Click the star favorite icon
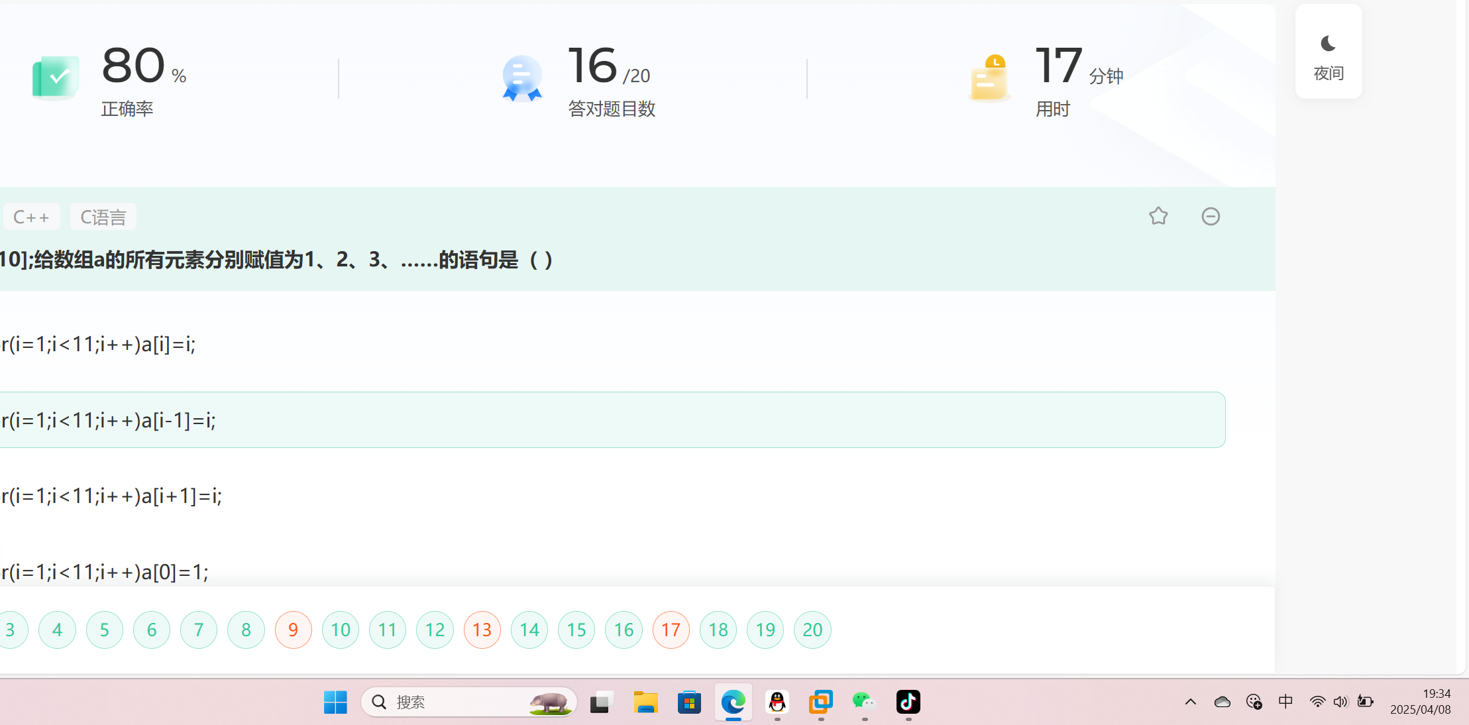Image resolution: width=1469 pixels, height=725 pixels. pos(1158,216)
